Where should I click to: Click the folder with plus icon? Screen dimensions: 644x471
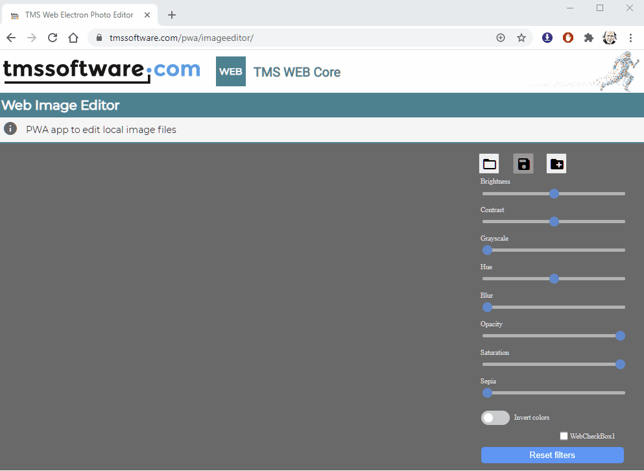(556, 163)
